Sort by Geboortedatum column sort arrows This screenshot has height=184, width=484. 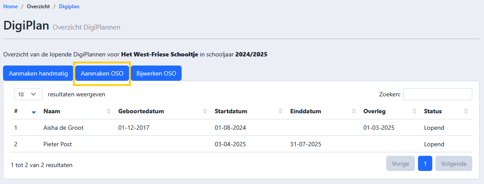tap(205, 112)
